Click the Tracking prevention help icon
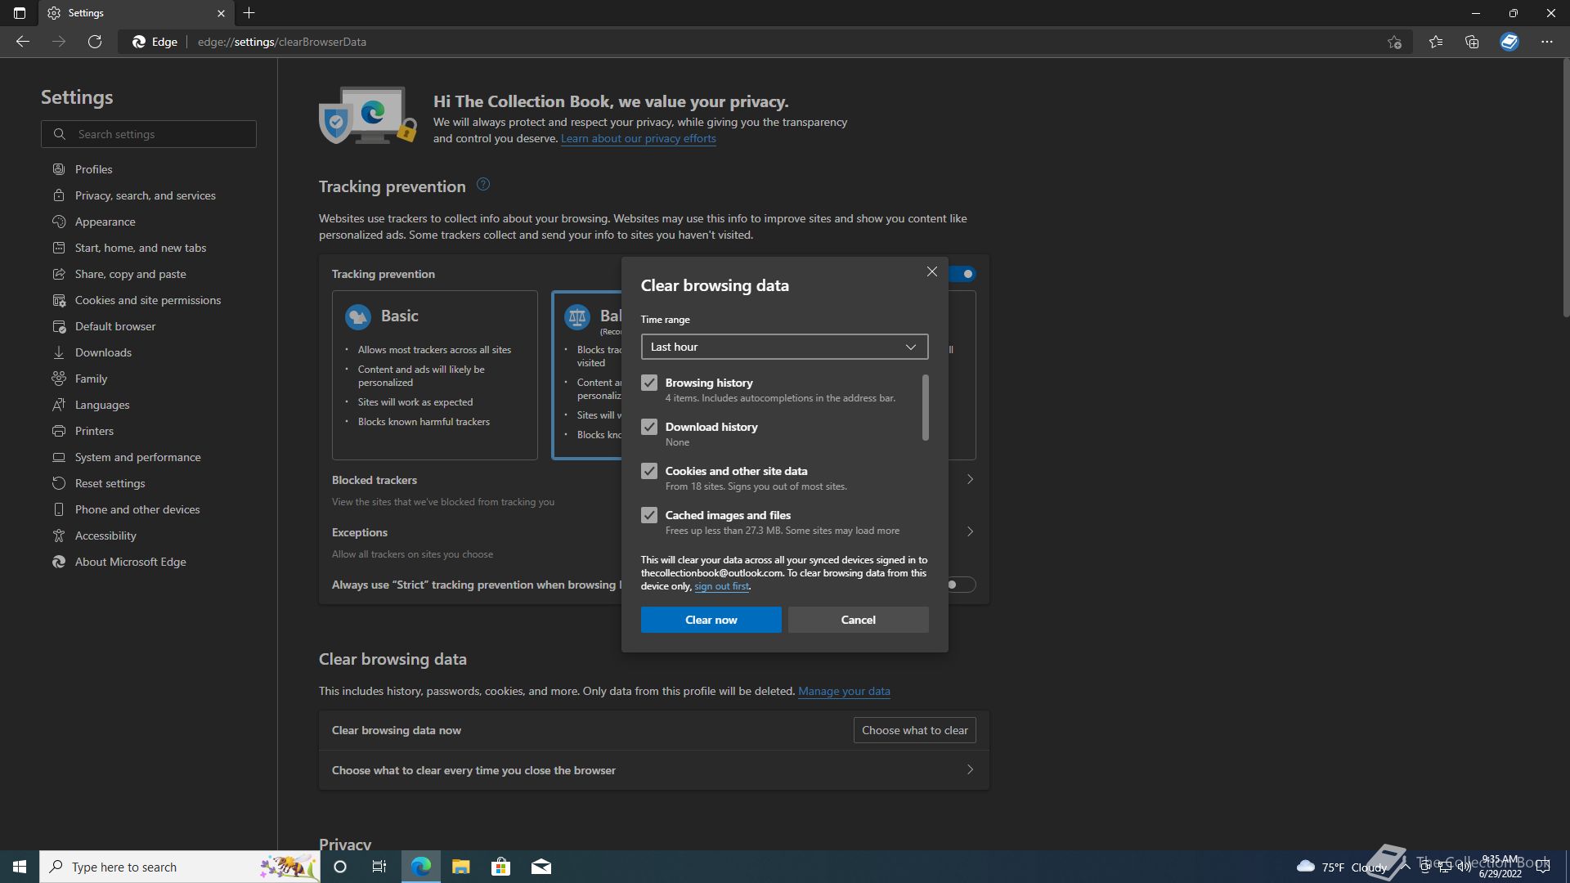Image resolution: width=1570 pixels, height=883 pixels. pyautogui.click(x=483, y=184)
